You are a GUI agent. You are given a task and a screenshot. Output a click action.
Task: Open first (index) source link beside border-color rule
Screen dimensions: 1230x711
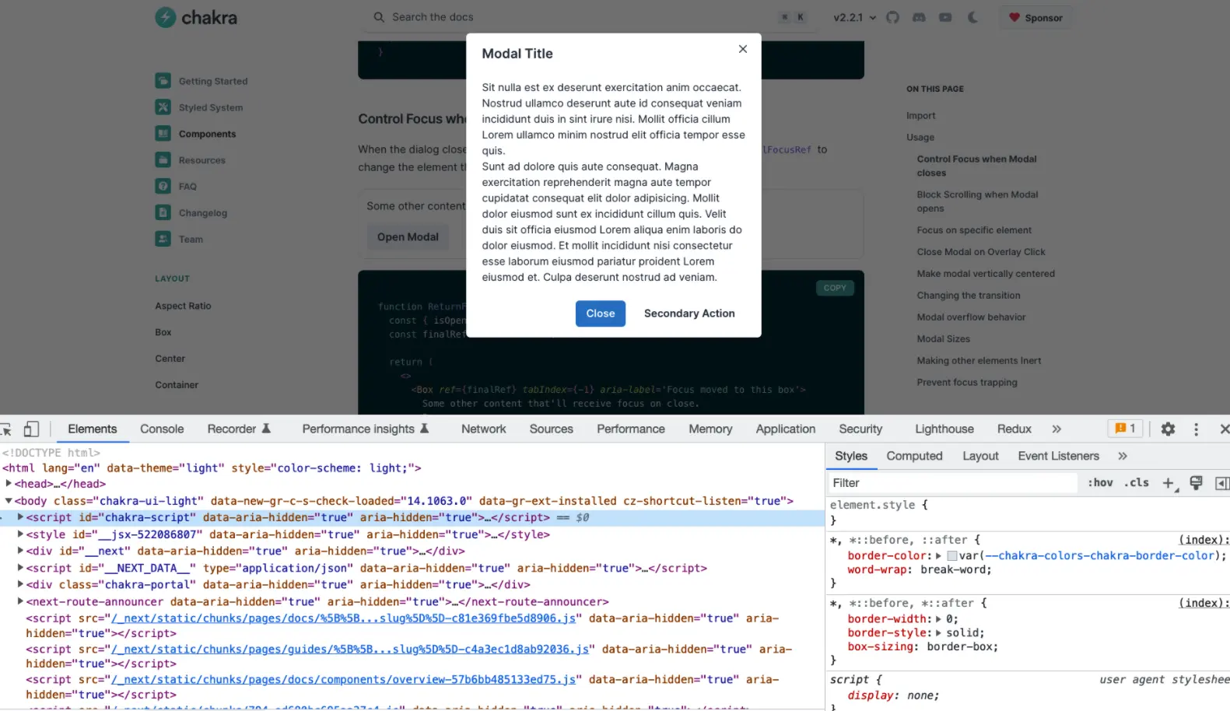click(1203, 540)
